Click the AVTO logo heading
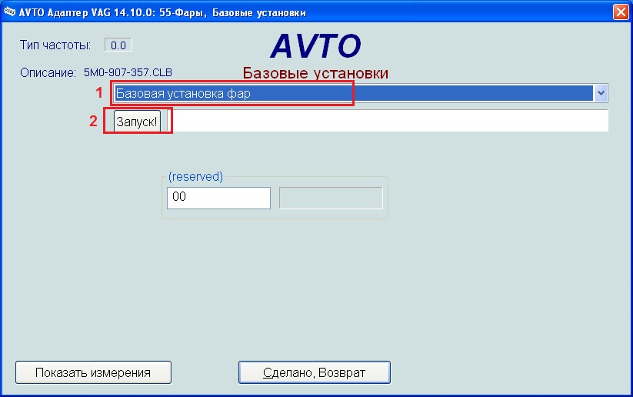 coord(315,45)
